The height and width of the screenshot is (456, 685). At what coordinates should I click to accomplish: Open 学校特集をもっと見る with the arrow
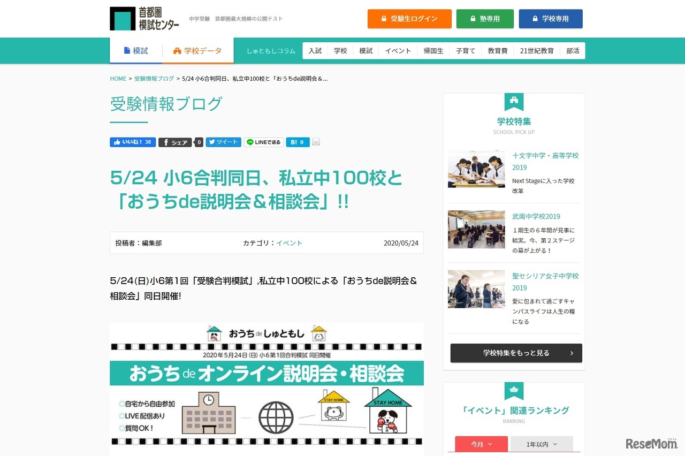click(x=516, y=353)
